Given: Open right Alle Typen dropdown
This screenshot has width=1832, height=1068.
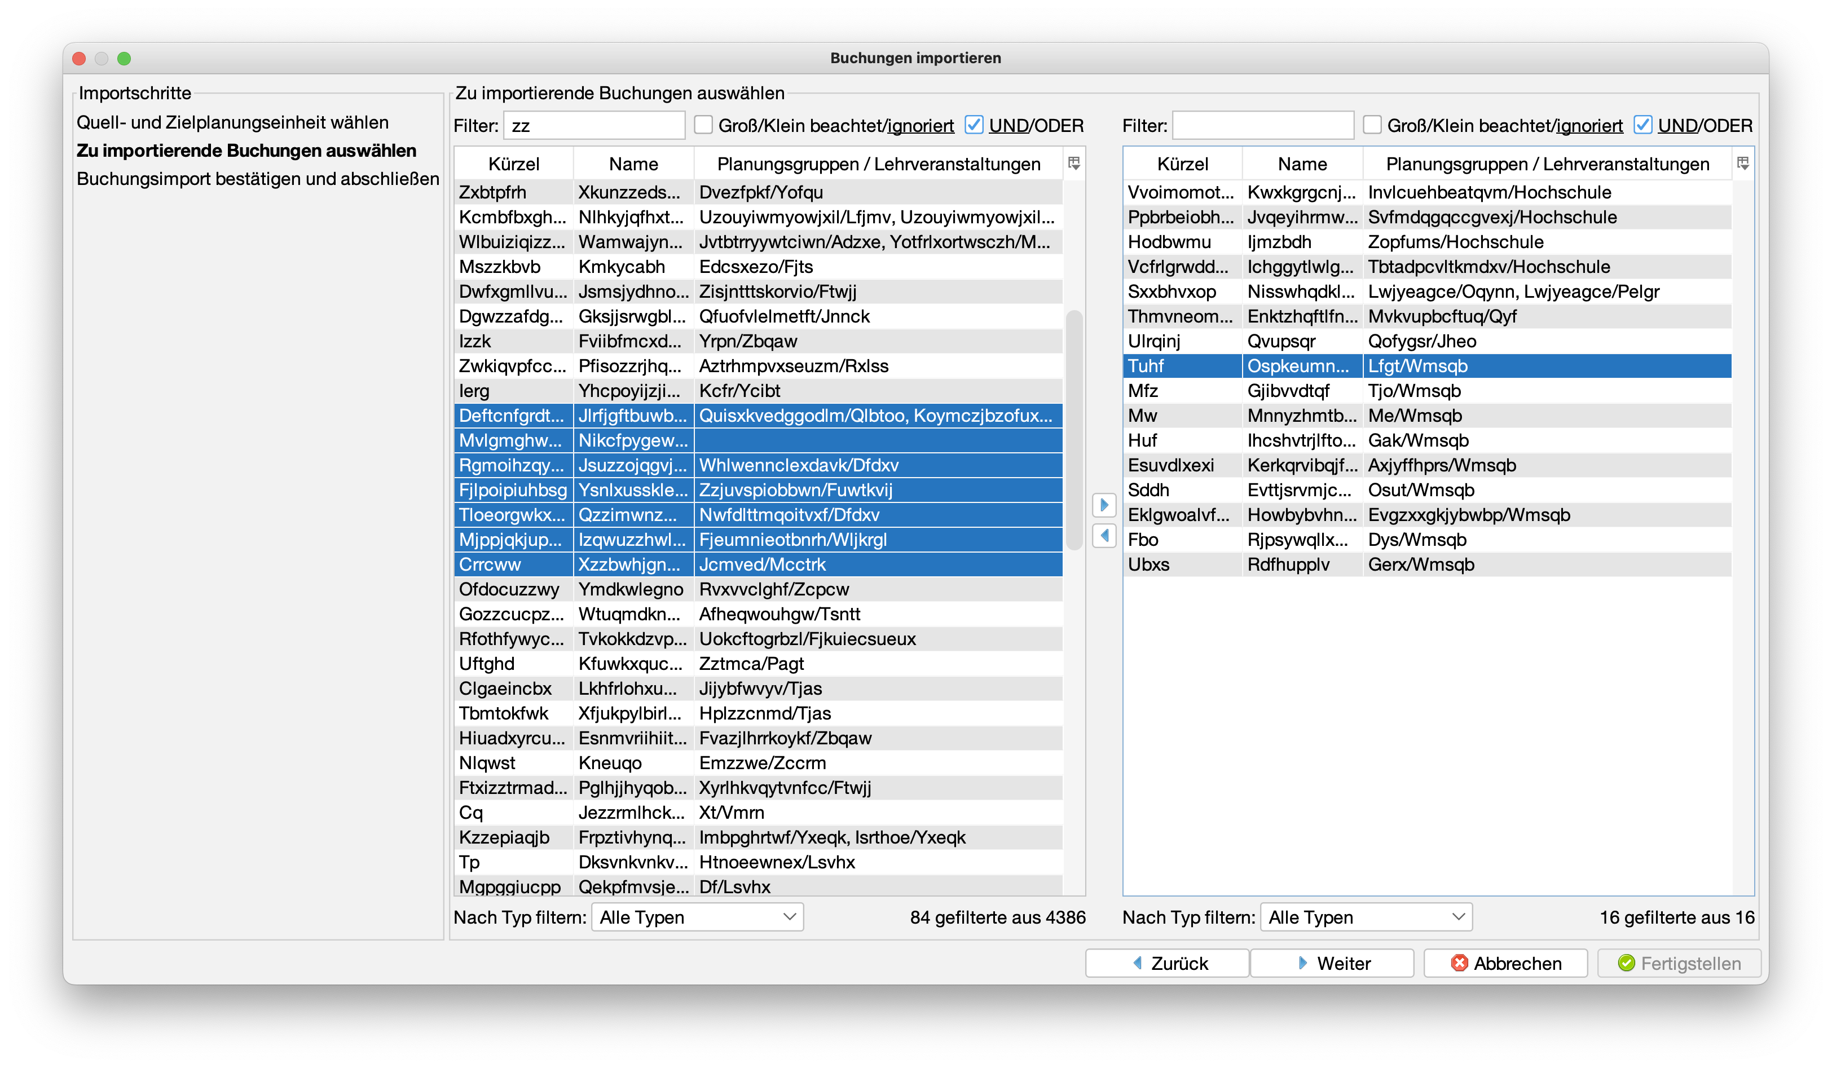Looking at the screenshot, I should 1366,917.
